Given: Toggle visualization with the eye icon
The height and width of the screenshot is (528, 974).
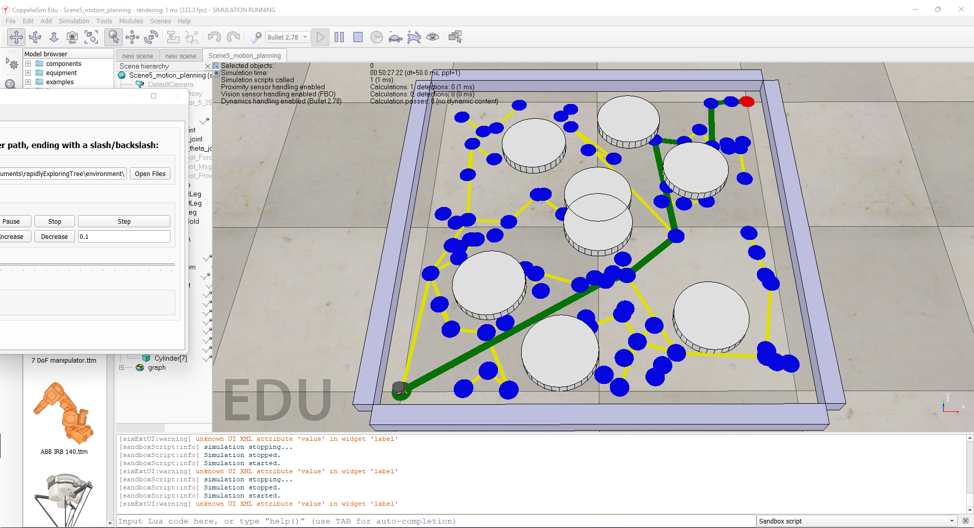Looking at the screenshot, I should 433,37.
